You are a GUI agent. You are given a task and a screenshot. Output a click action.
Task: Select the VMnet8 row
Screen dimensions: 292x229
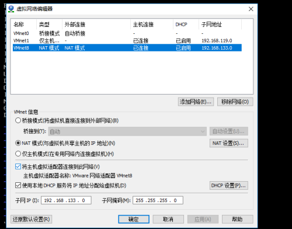(127, 48)
